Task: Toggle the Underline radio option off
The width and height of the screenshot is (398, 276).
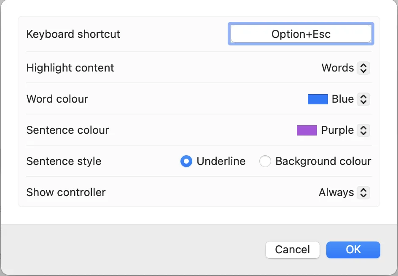Action: pos(186,161)
